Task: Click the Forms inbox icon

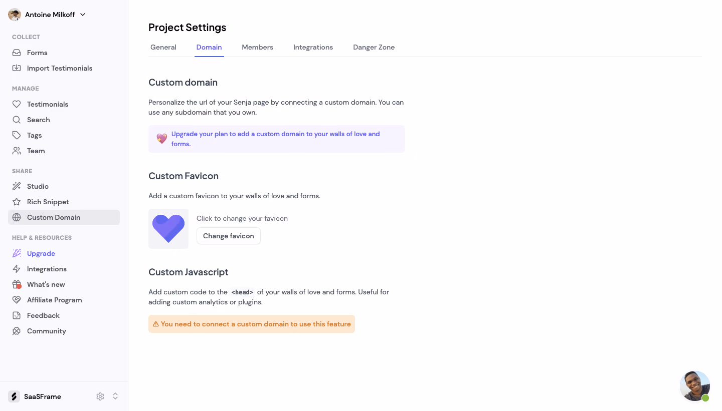Action: tap(17, 53)
